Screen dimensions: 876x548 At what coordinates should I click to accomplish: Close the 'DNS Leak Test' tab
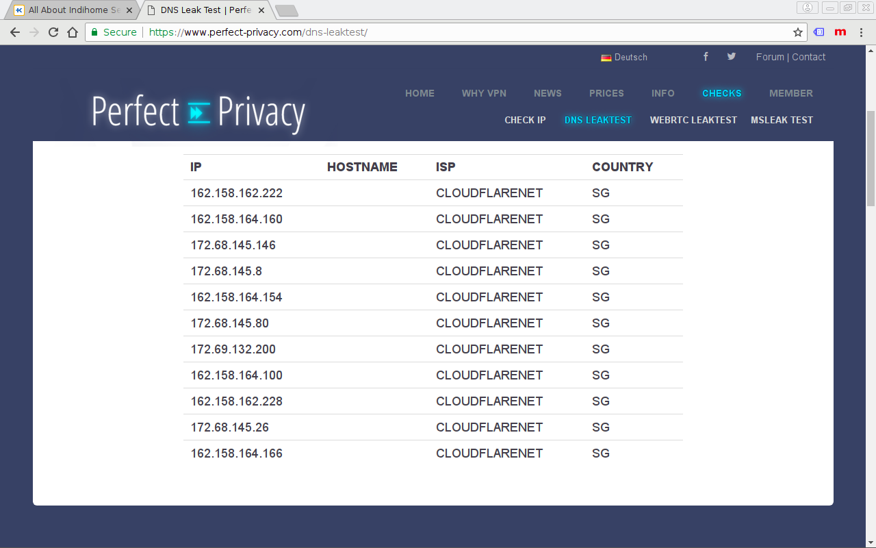(x=261, y=10)
